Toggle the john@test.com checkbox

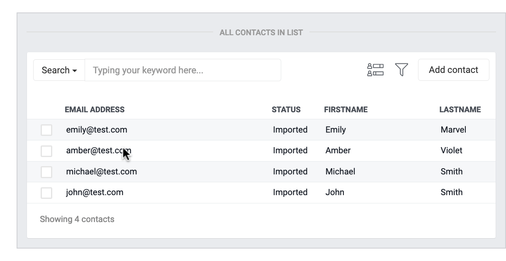click(x=46, y=193)
